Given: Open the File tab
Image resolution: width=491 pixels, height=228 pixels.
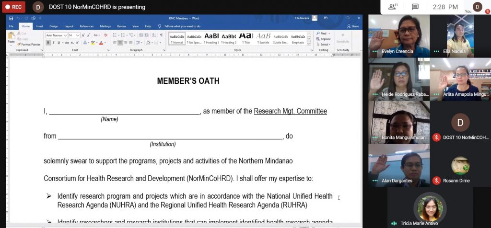Looking at the screenshot, I should (x=12, y=26).
